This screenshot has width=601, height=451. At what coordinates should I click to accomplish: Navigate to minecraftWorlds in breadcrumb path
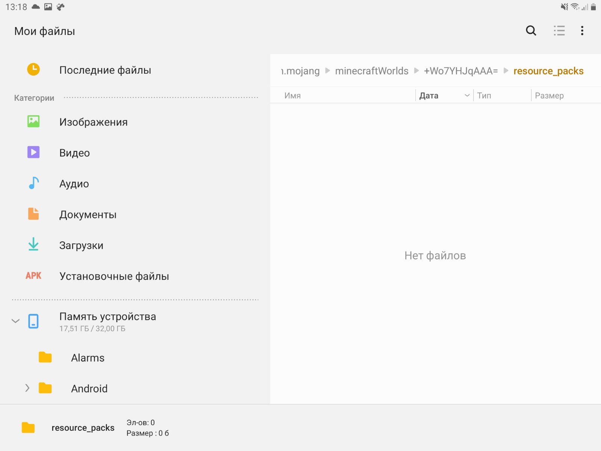coord(371,71)
